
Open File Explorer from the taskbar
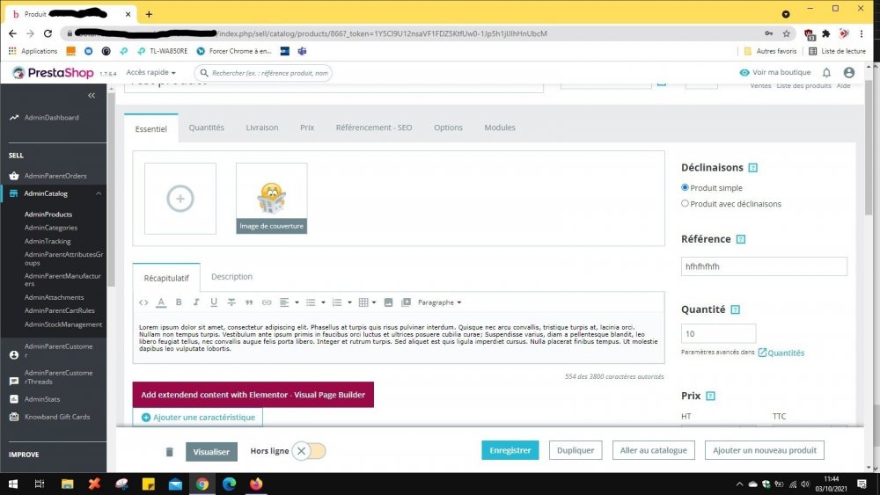tap(68, 484)
